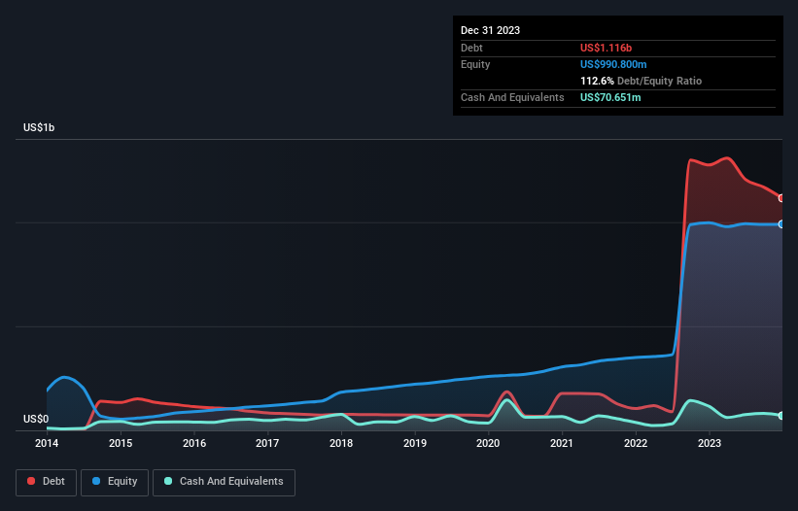The image size is (798, 511).
Task: Click the 112.6% Debt/Equity Ratio text
Action: pos(641,81)
